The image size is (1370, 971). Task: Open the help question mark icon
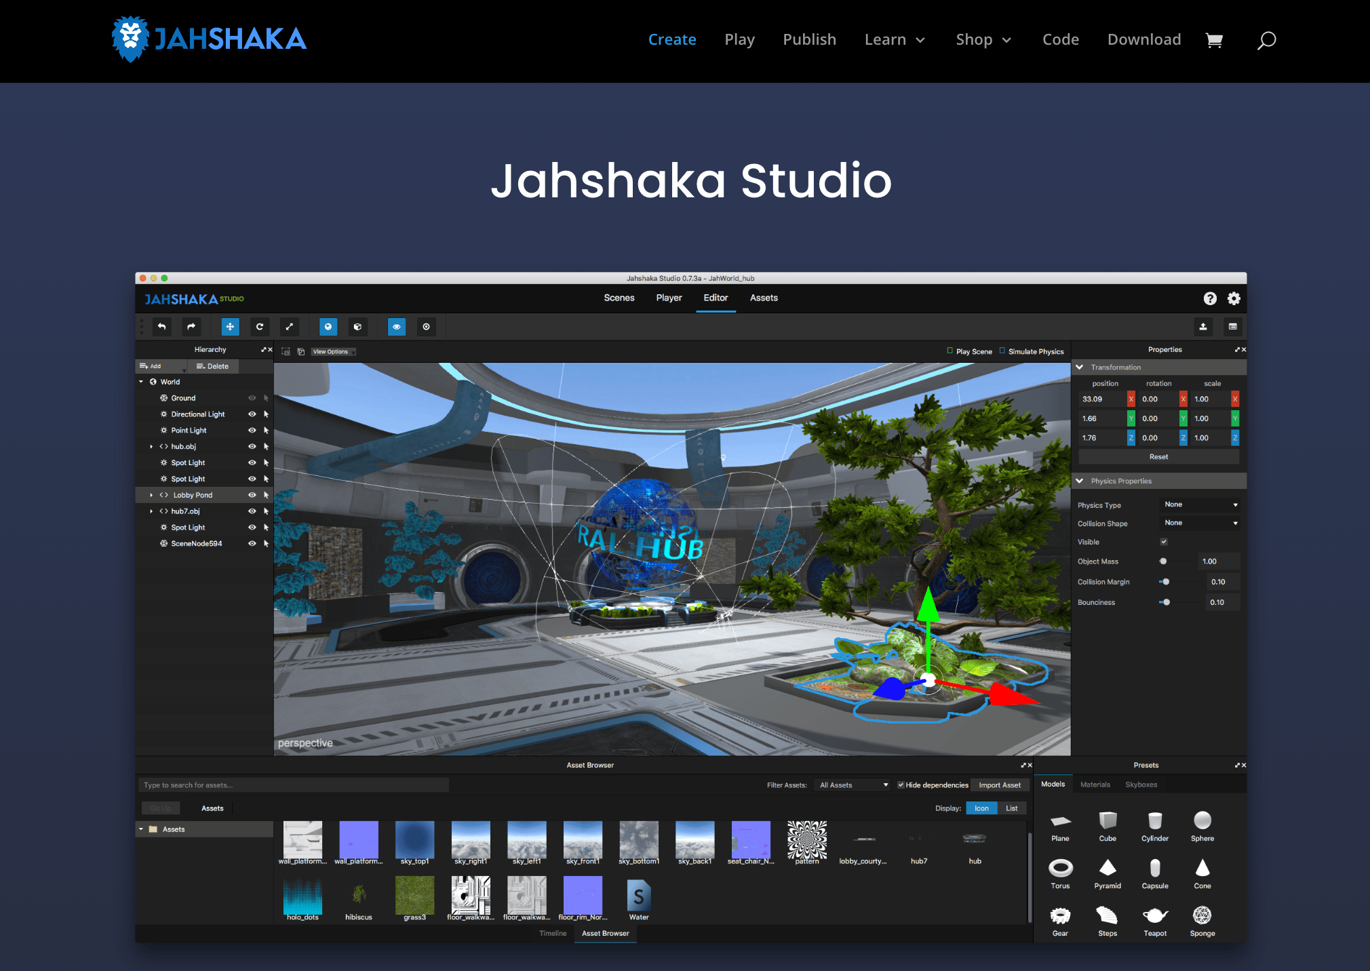[x=1210, y=298]
